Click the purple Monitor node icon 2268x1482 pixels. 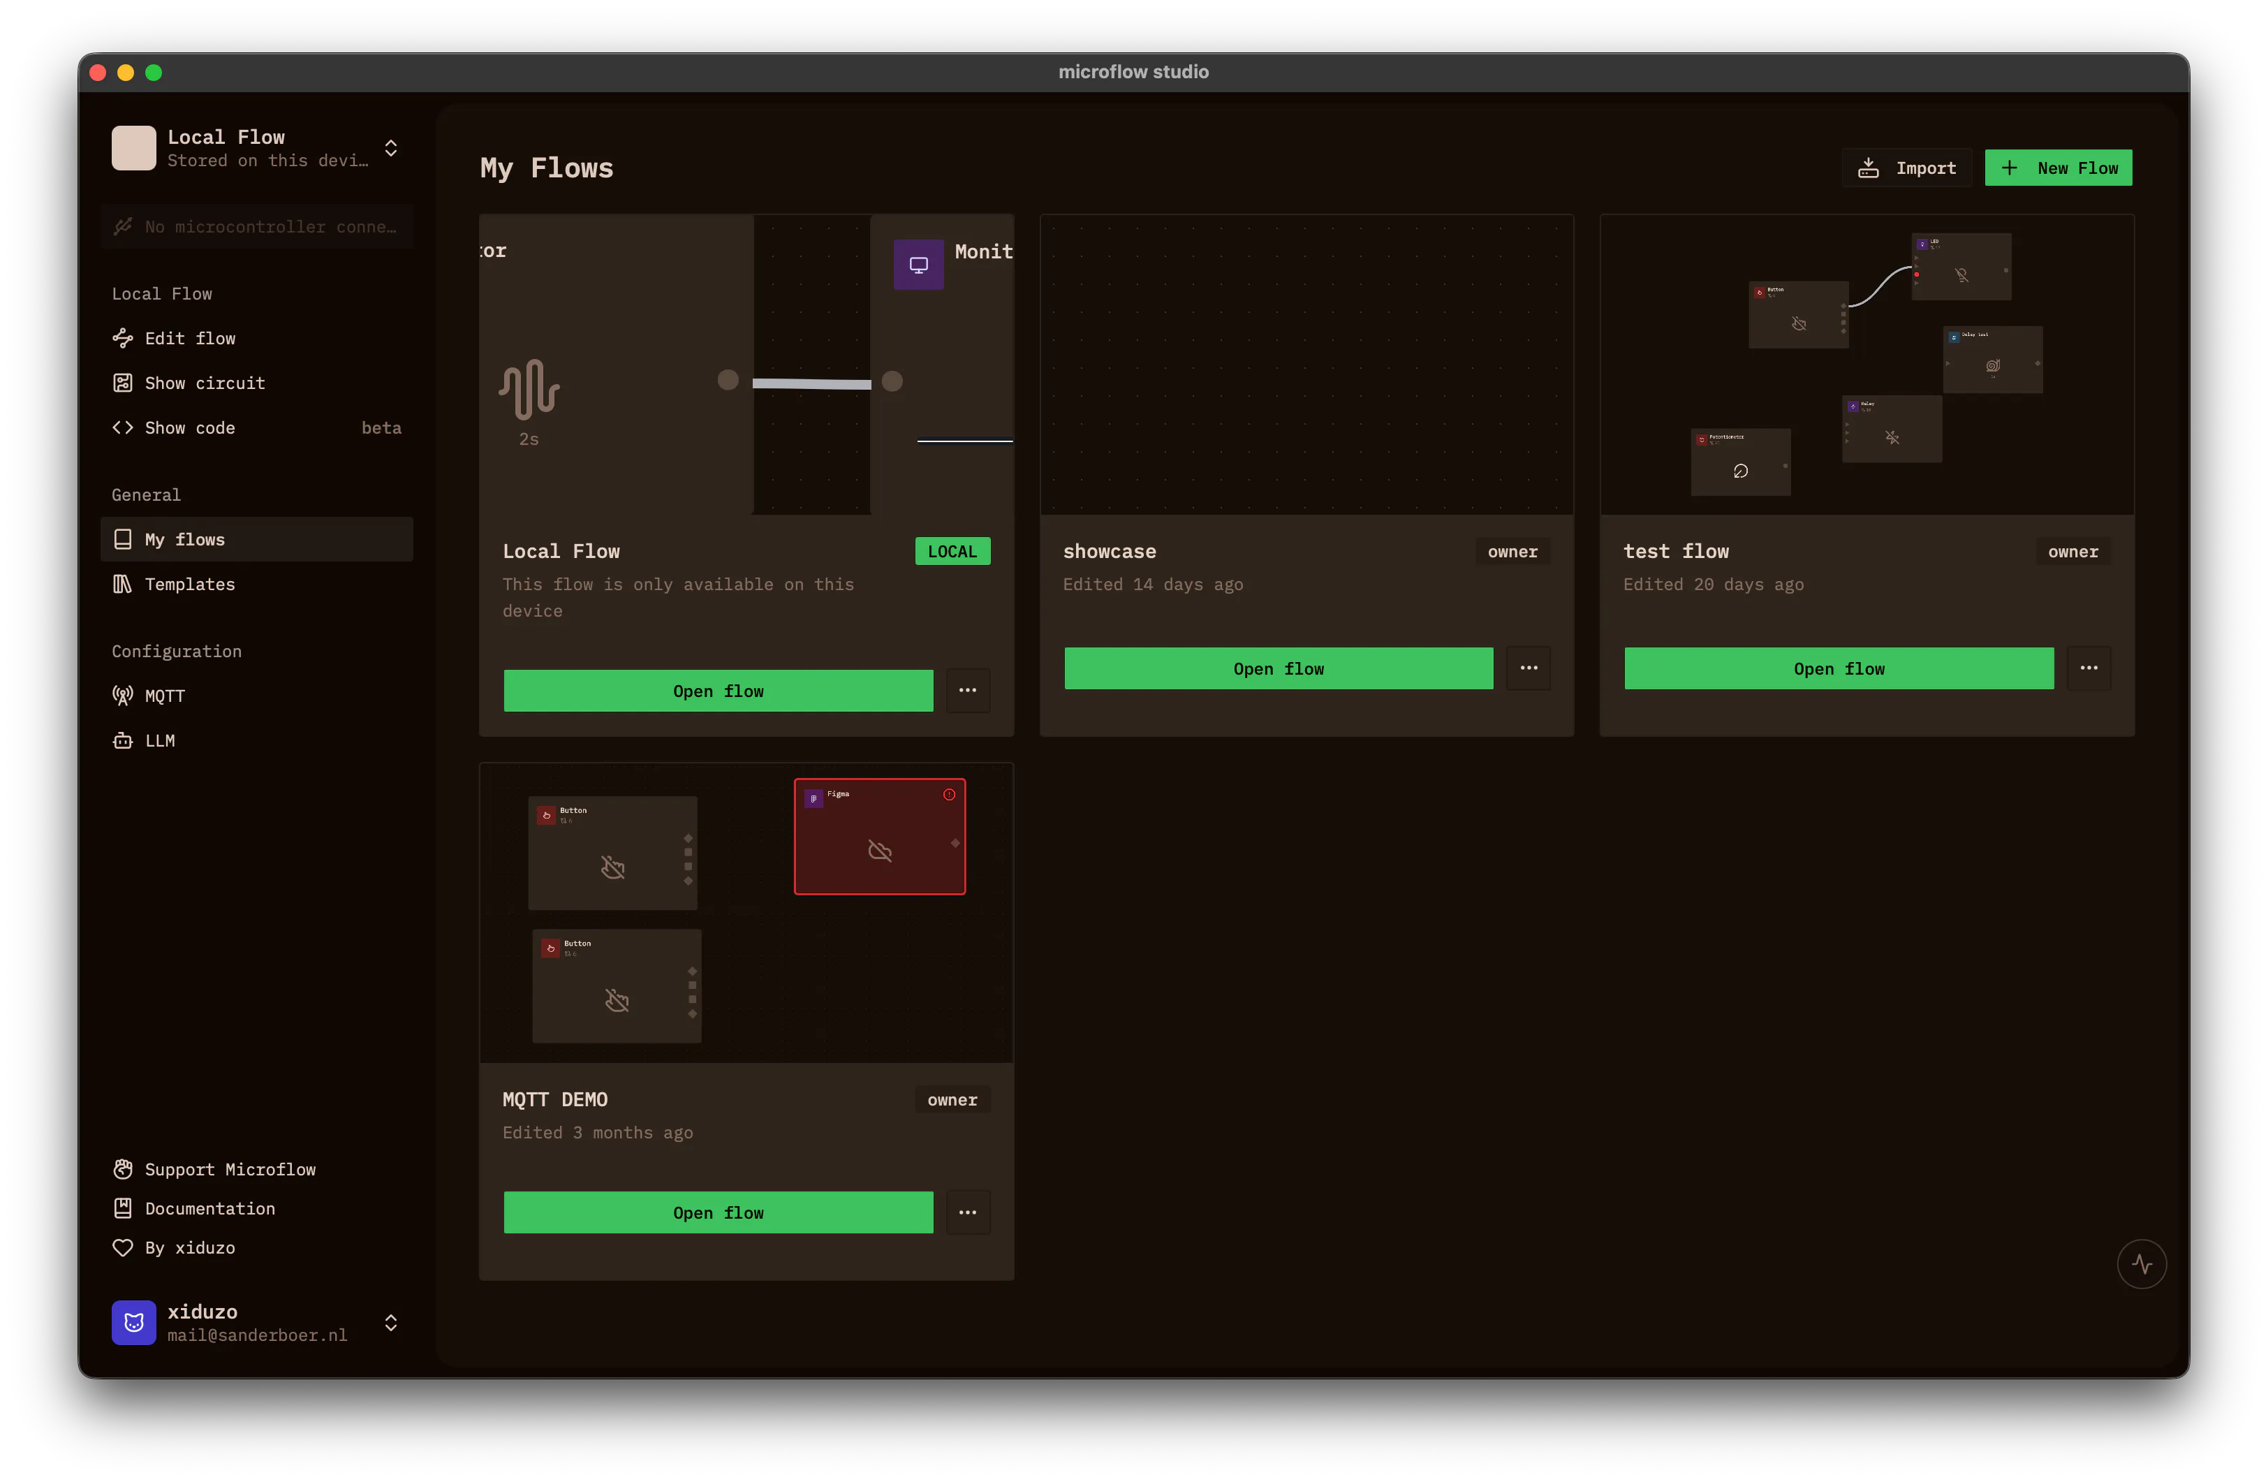click(x=919, y=265)
